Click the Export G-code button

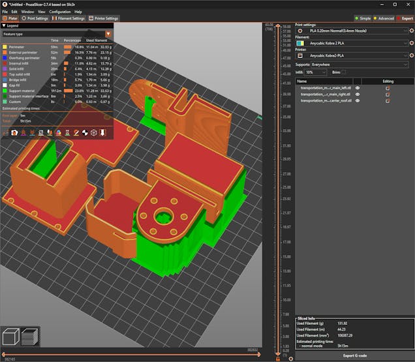tap(354, 356)
